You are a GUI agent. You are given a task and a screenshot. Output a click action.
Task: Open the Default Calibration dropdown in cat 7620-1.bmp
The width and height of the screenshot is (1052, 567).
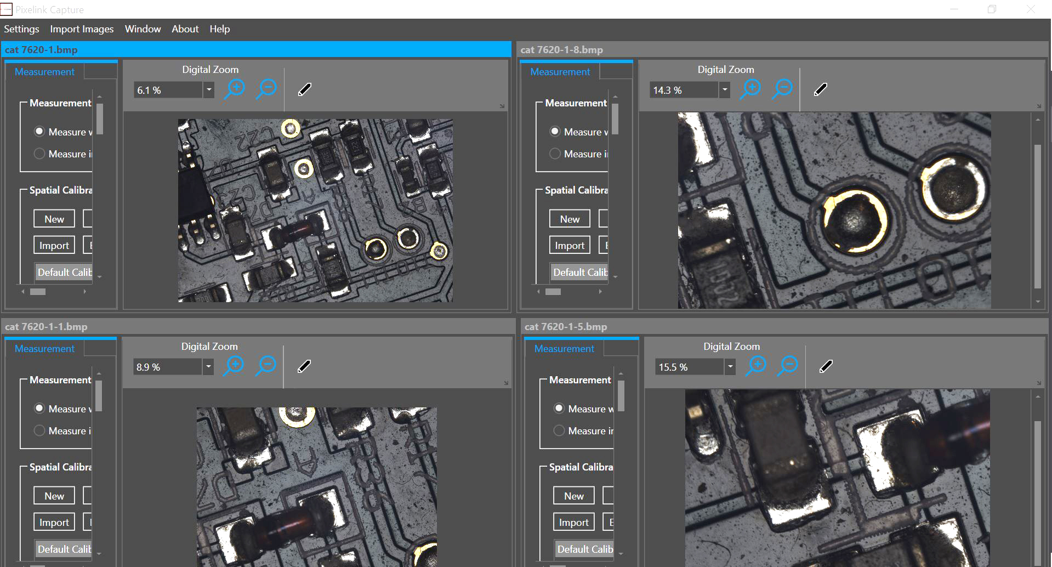[x=99, y=277]
